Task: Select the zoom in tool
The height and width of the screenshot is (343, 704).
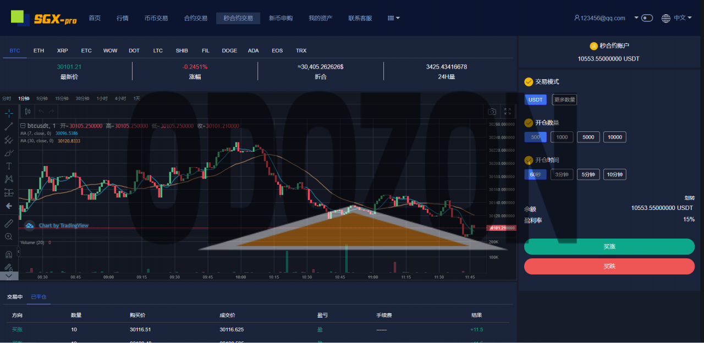Action: point(9,236)
